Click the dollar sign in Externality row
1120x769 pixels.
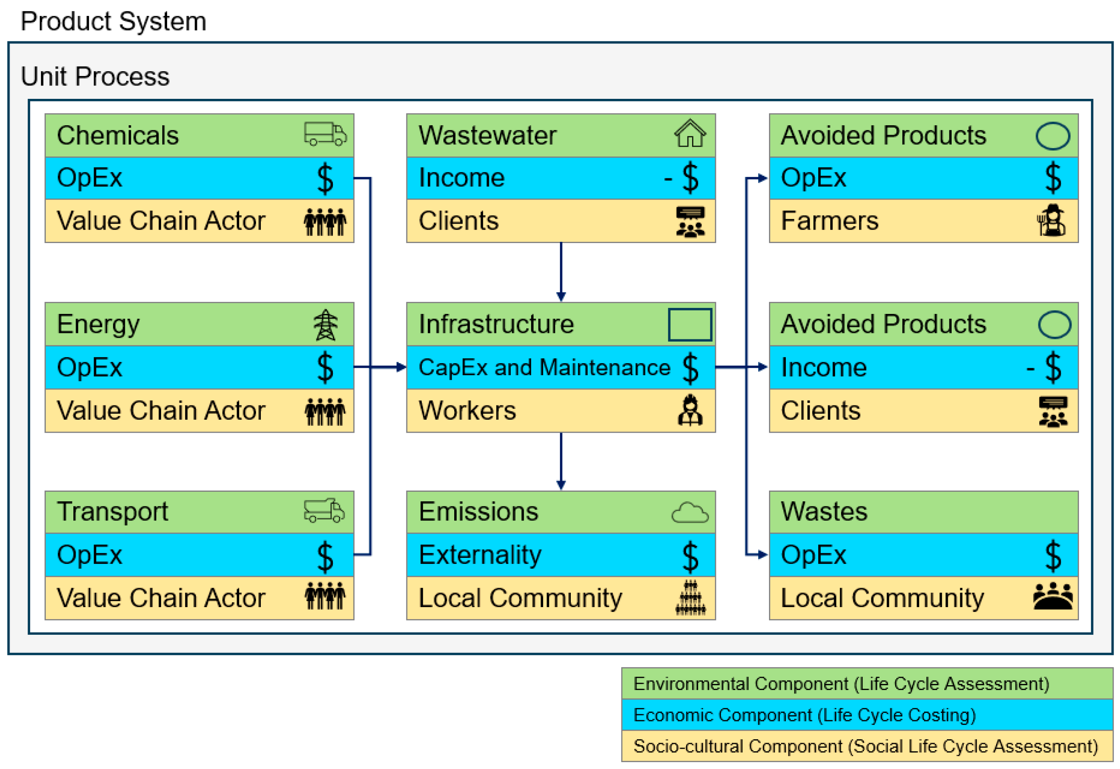[x=690, y=557]
